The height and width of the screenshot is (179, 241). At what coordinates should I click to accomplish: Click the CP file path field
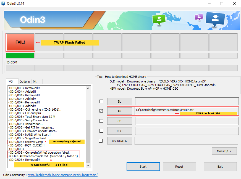click(x=187, y=121)
